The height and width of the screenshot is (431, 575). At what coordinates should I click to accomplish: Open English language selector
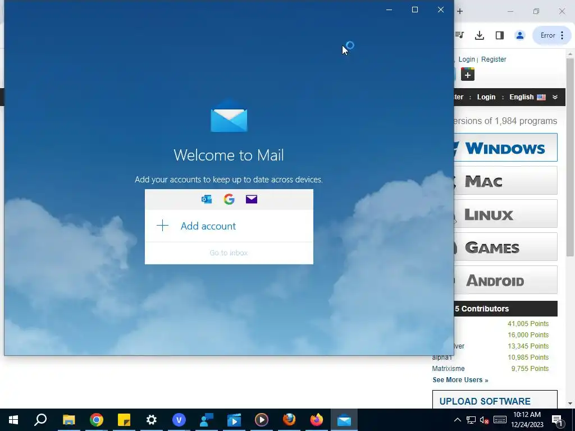[527, 97]
